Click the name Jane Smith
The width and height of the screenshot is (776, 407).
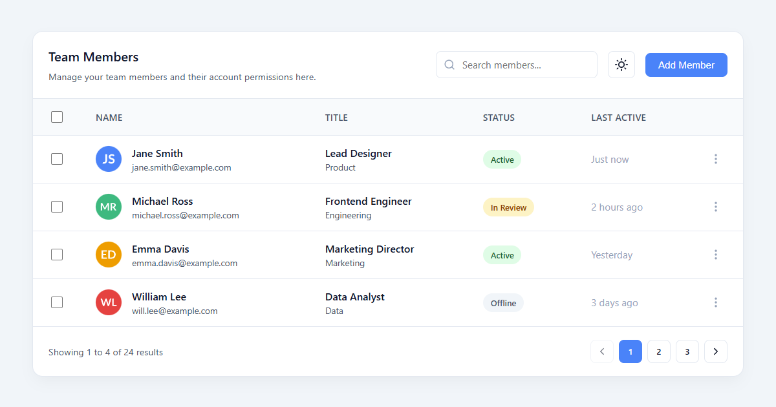click(x=157, y=153)
